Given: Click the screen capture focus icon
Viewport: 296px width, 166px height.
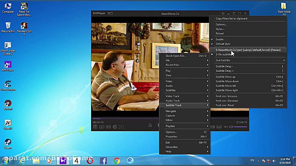Looking at the screenshot, I should pos(121,127).
